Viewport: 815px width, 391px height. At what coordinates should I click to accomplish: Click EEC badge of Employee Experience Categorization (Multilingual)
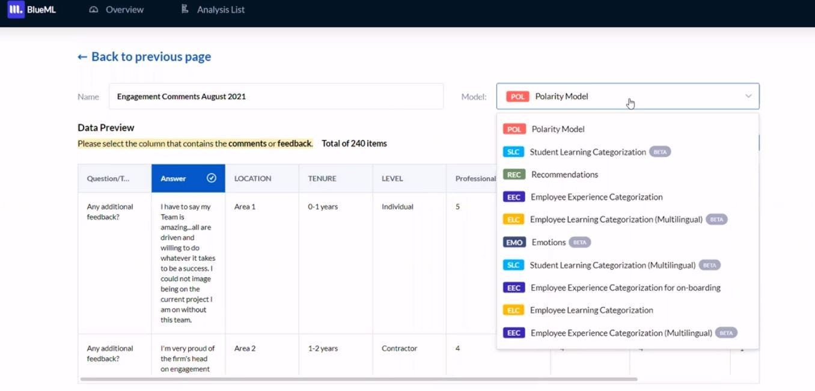514,333
